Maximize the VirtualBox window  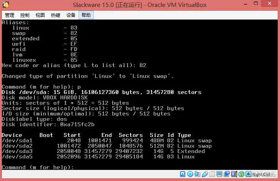coord(256,3)
